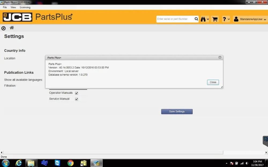
Task: Click 'Show all available languages:' label
Action: pos(23,80)
